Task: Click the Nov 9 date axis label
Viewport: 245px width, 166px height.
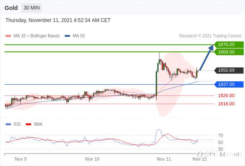Action: click(21, 159)
